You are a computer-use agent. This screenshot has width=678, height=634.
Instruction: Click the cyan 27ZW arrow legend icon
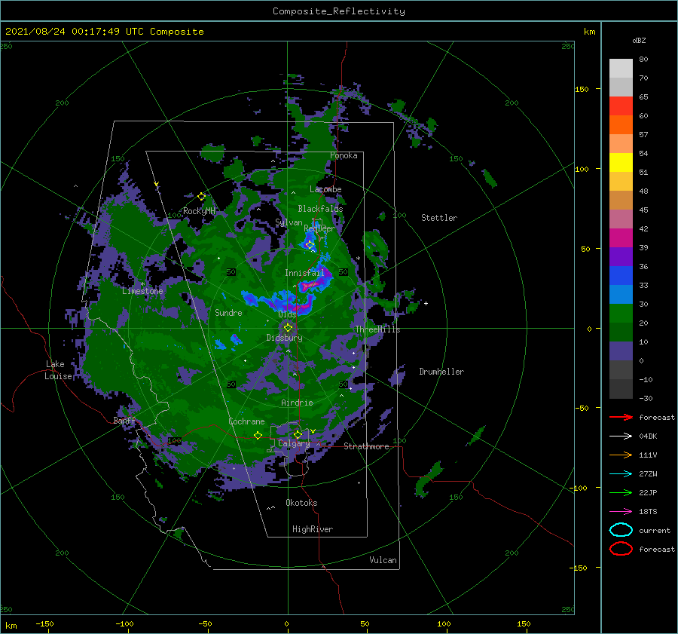click(x=621, y=474)
